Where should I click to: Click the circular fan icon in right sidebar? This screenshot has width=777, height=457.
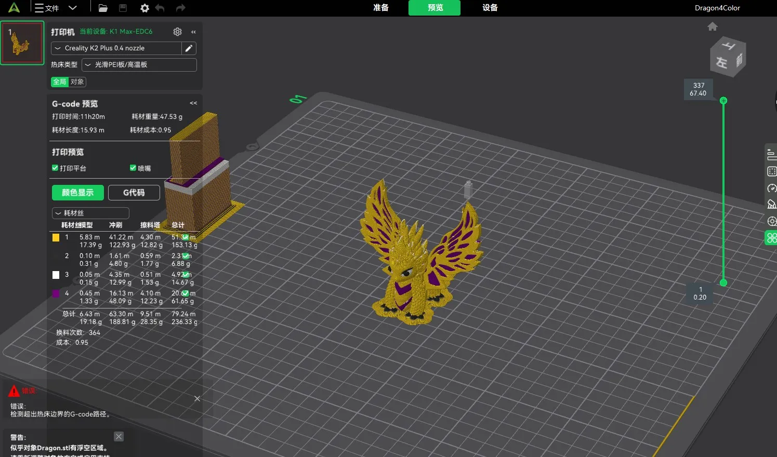click(x=772, y=221)
